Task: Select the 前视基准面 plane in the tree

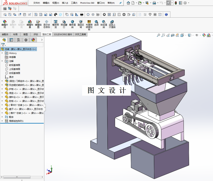Action: pyautogui.click(x=15, y=65)
